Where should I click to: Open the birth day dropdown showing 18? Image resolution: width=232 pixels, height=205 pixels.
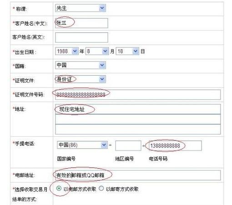(x=127, y=51)
